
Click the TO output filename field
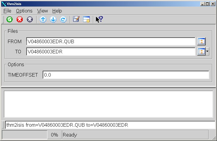click(x=111, y=52)
